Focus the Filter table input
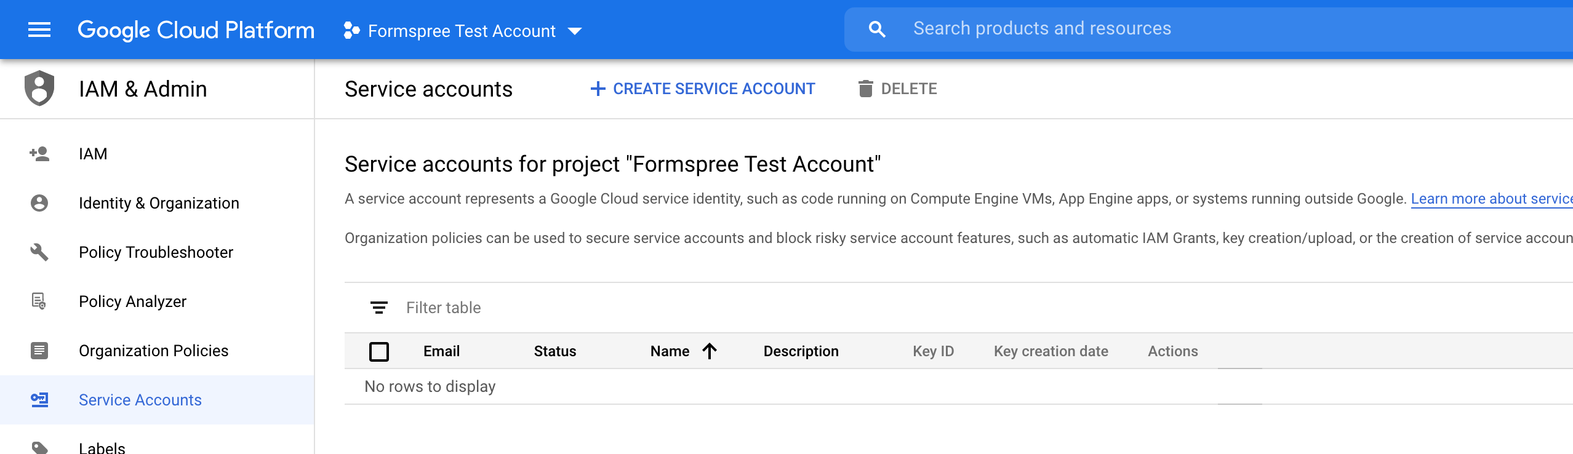This screenshot has width=1573, height=454. click(554, 308)
